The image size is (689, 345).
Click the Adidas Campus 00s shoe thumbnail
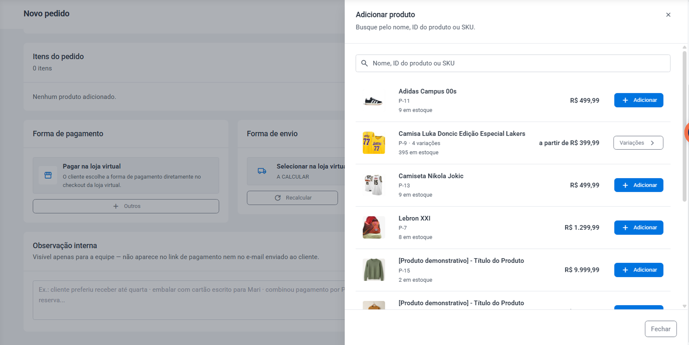tap(374, 101)
